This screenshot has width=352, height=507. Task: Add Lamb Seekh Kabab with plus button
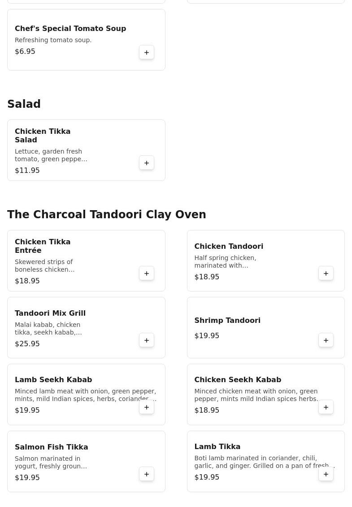coord(147,407)
